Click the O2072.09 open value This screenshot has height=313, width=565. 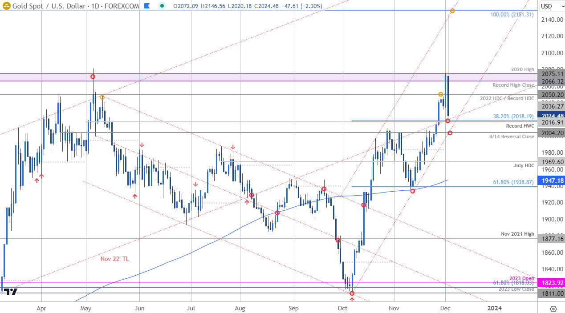click(185, 6)
